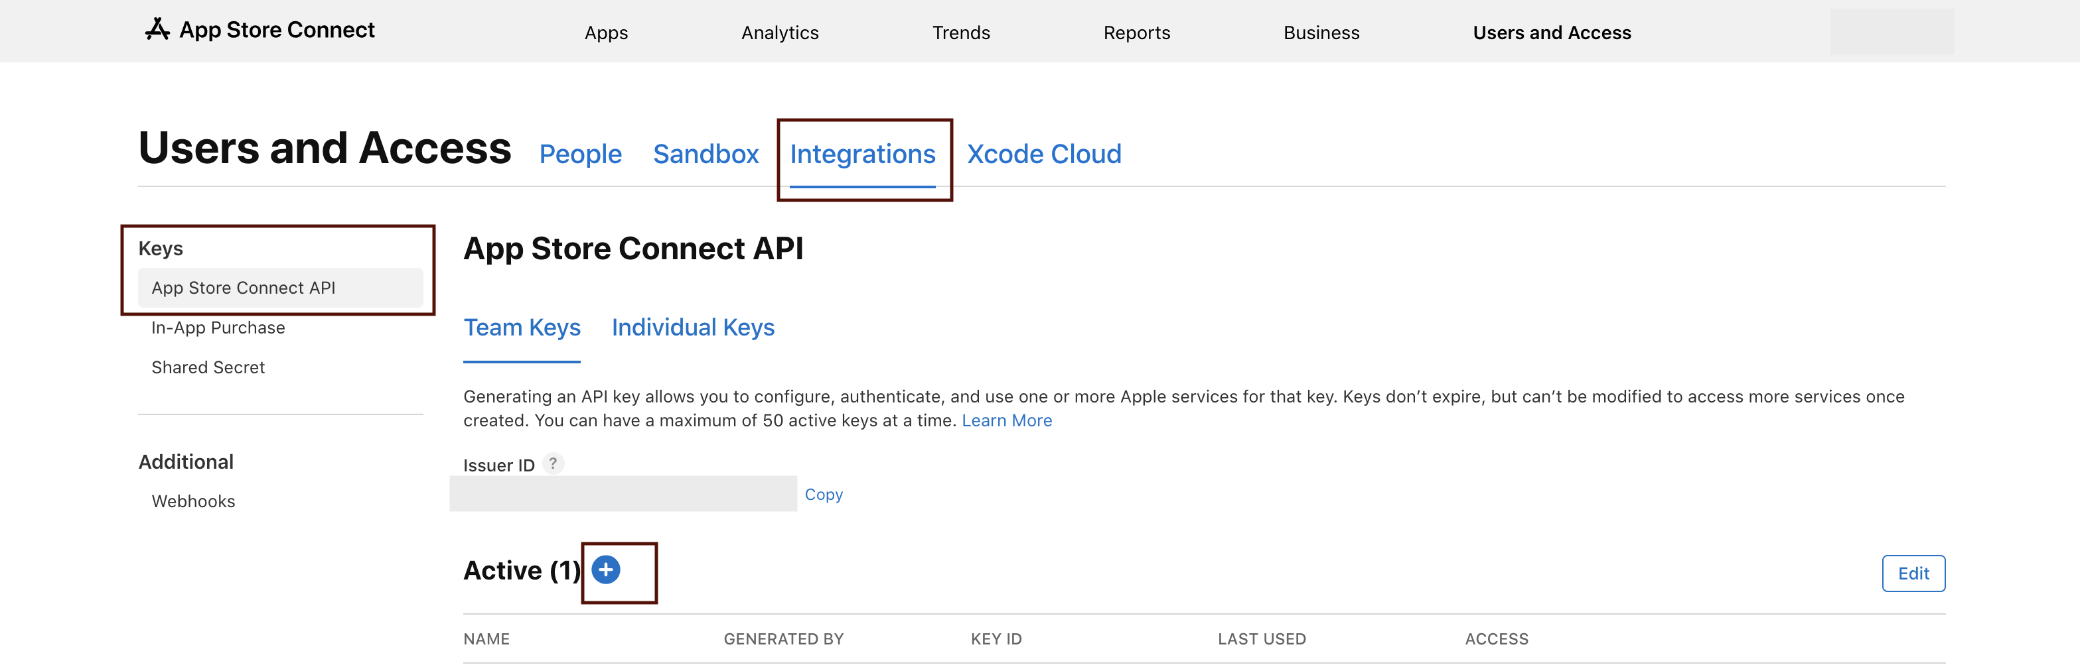2080x667 pixels.
Task: Switch to the Individual Keys tab
Action: [x=693, y=328]
